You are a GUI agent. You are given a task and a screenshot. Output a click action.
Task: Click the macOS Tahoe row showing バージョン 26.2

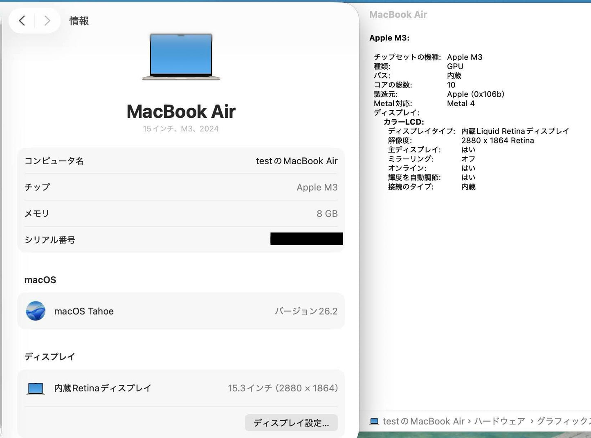pos(181,311)
